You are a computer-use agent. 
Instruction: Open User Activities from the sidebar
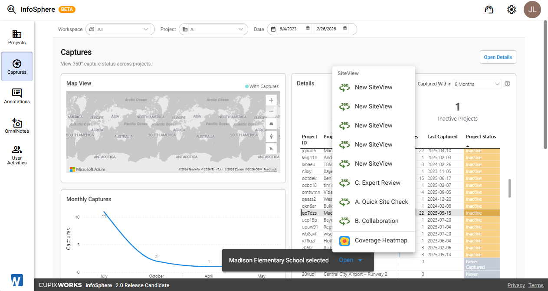point(17,155)
